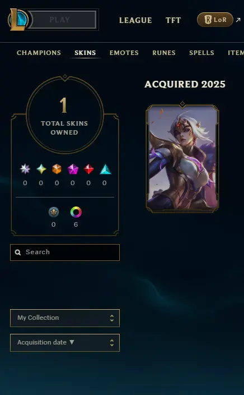Switch to the Champions tab
The width and height of the screenshot is (244, 395).
[39, 53]
